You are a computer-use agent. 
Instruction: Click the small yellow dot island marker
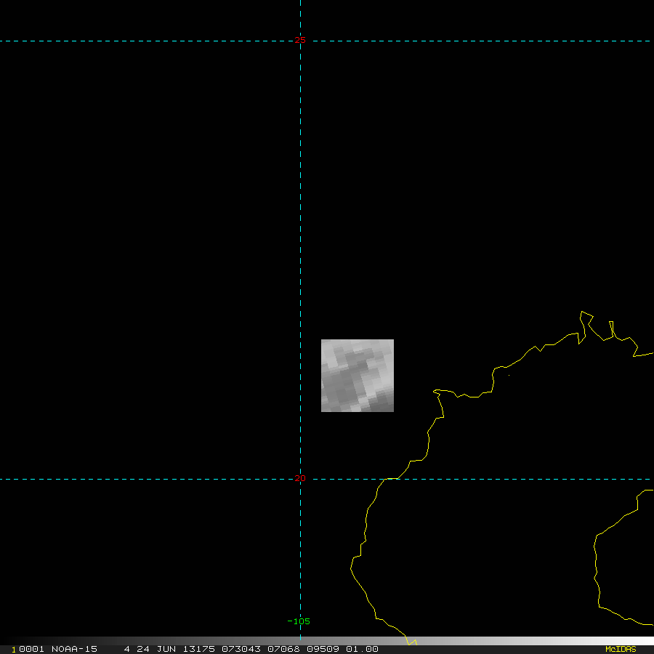click(x=509, y=375)
